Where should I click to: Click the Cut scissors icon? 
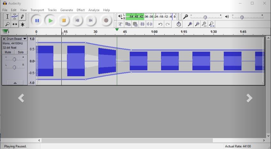(x=120, y=24)
